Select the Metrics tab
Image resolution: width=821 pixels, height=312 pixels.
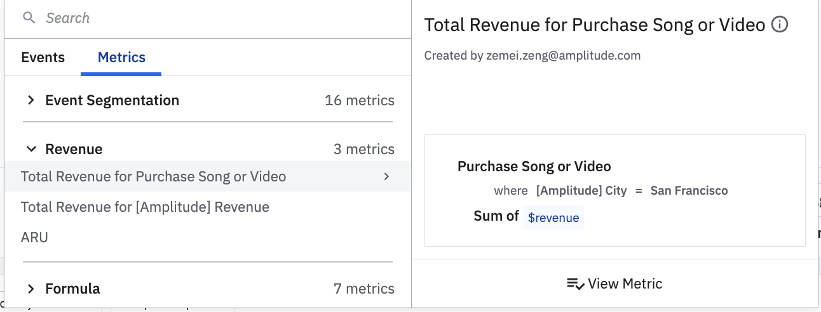pos(121,57)
